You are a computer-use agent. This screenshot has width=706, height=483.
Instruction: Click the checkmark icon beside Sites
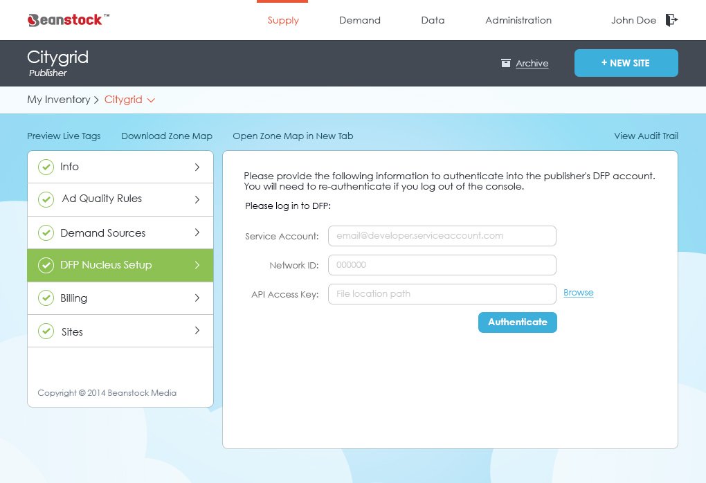click(x=46, y=331)
